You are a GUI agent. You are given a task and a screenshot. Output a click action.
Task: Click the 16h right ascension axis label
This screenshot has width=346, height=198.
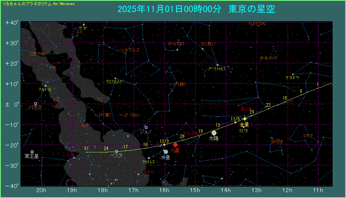point(164,191)
